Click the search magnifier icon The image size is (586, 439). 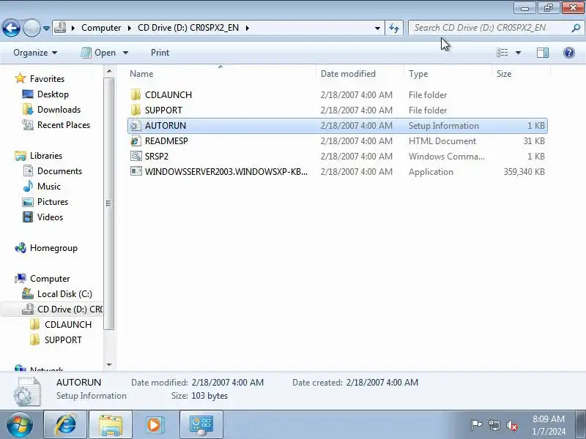576,28
